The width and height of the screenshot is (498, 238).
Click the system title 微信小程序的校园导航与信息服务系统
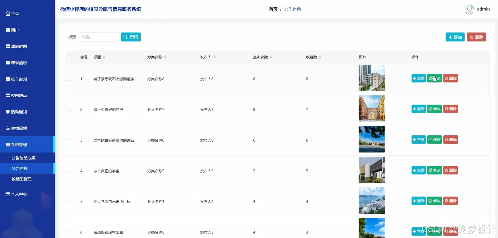coord(100,9)
